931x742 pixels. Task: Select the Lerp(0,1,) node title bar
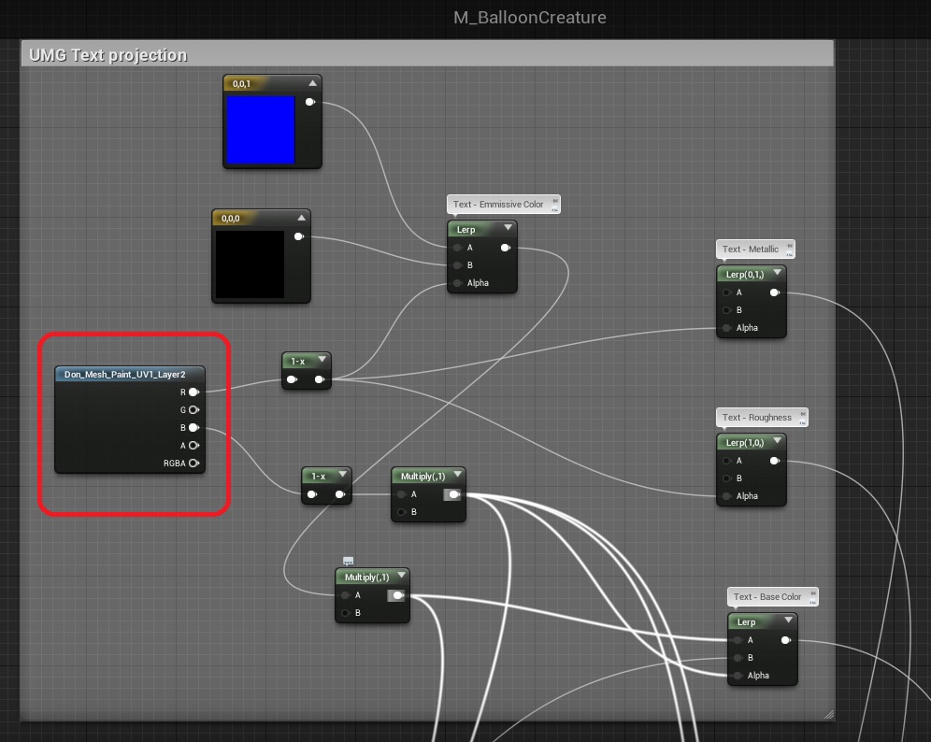click(x=752, y=274)
